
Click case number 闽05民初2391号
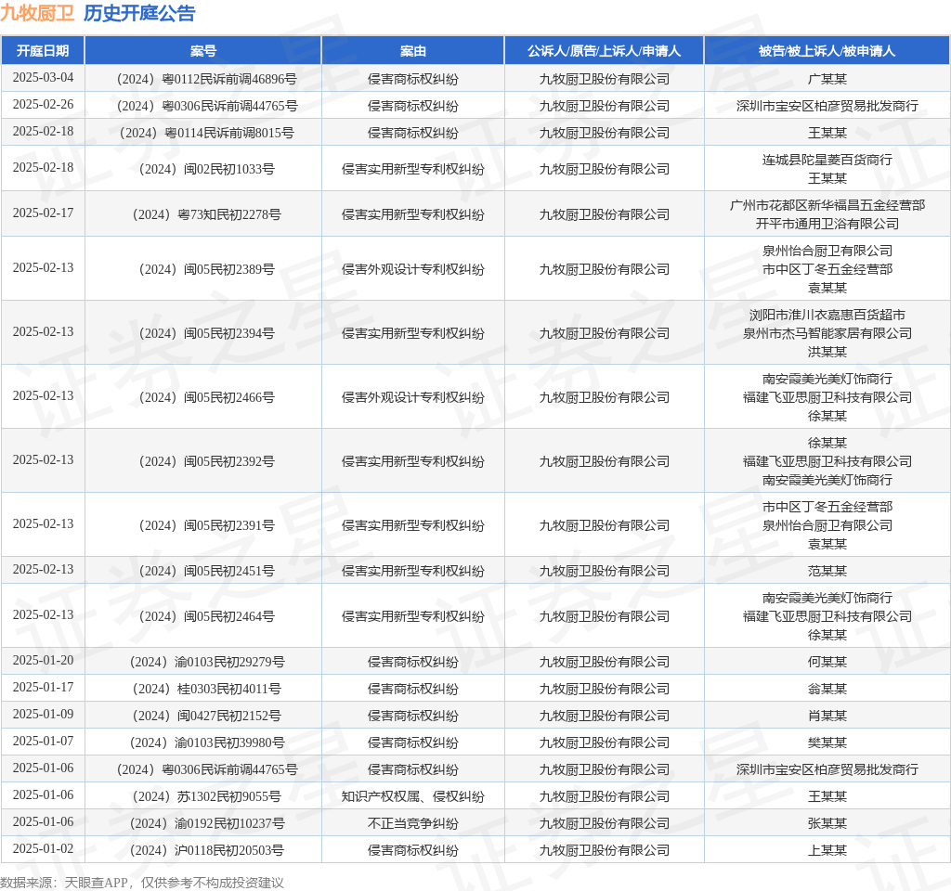tap(207, 525)
